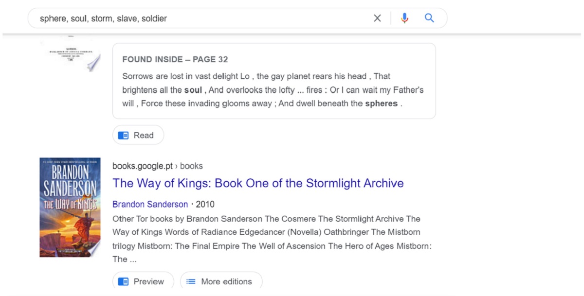Click the list icon next to More editions
This screenshot has height=296, width=584.
click(x=191, y=281)
